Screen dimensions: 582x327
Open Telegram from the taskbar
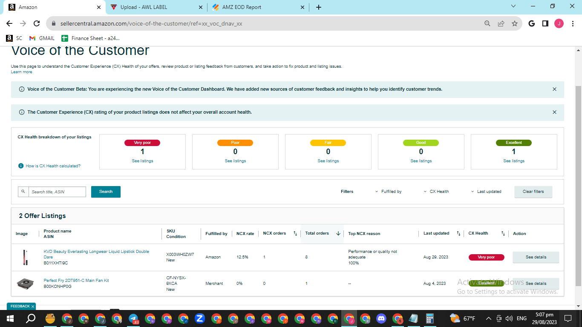133,318
